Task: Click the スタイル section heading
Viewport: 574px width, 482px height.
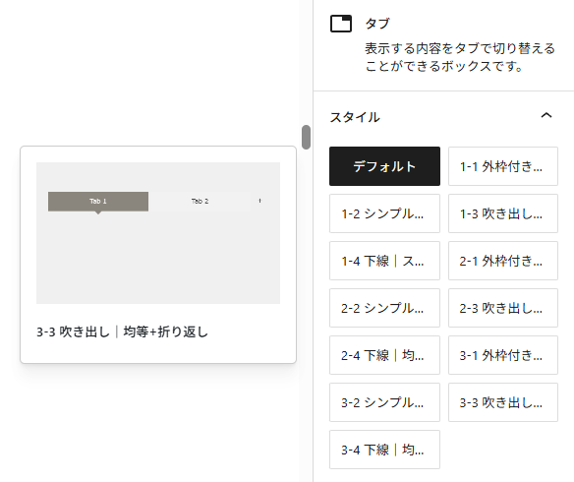Action: click(x=355, y=117)
